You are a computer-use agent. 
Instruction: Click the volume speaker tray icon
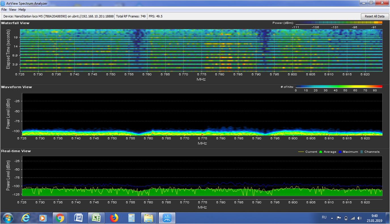point(360,218)
